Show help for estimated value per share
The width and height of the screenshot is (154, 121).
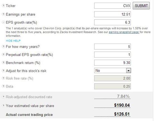click(4, 106)
